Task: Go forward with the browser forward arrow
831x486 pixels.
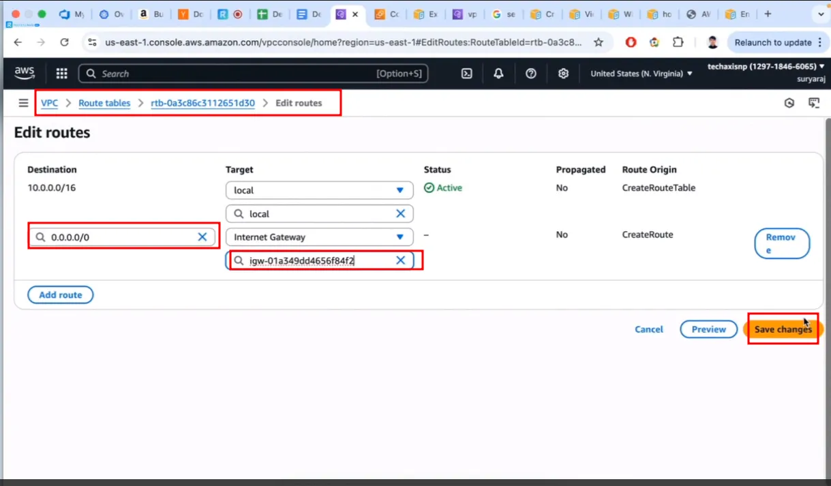Action: pyautogui.click(x=41, y=42)
